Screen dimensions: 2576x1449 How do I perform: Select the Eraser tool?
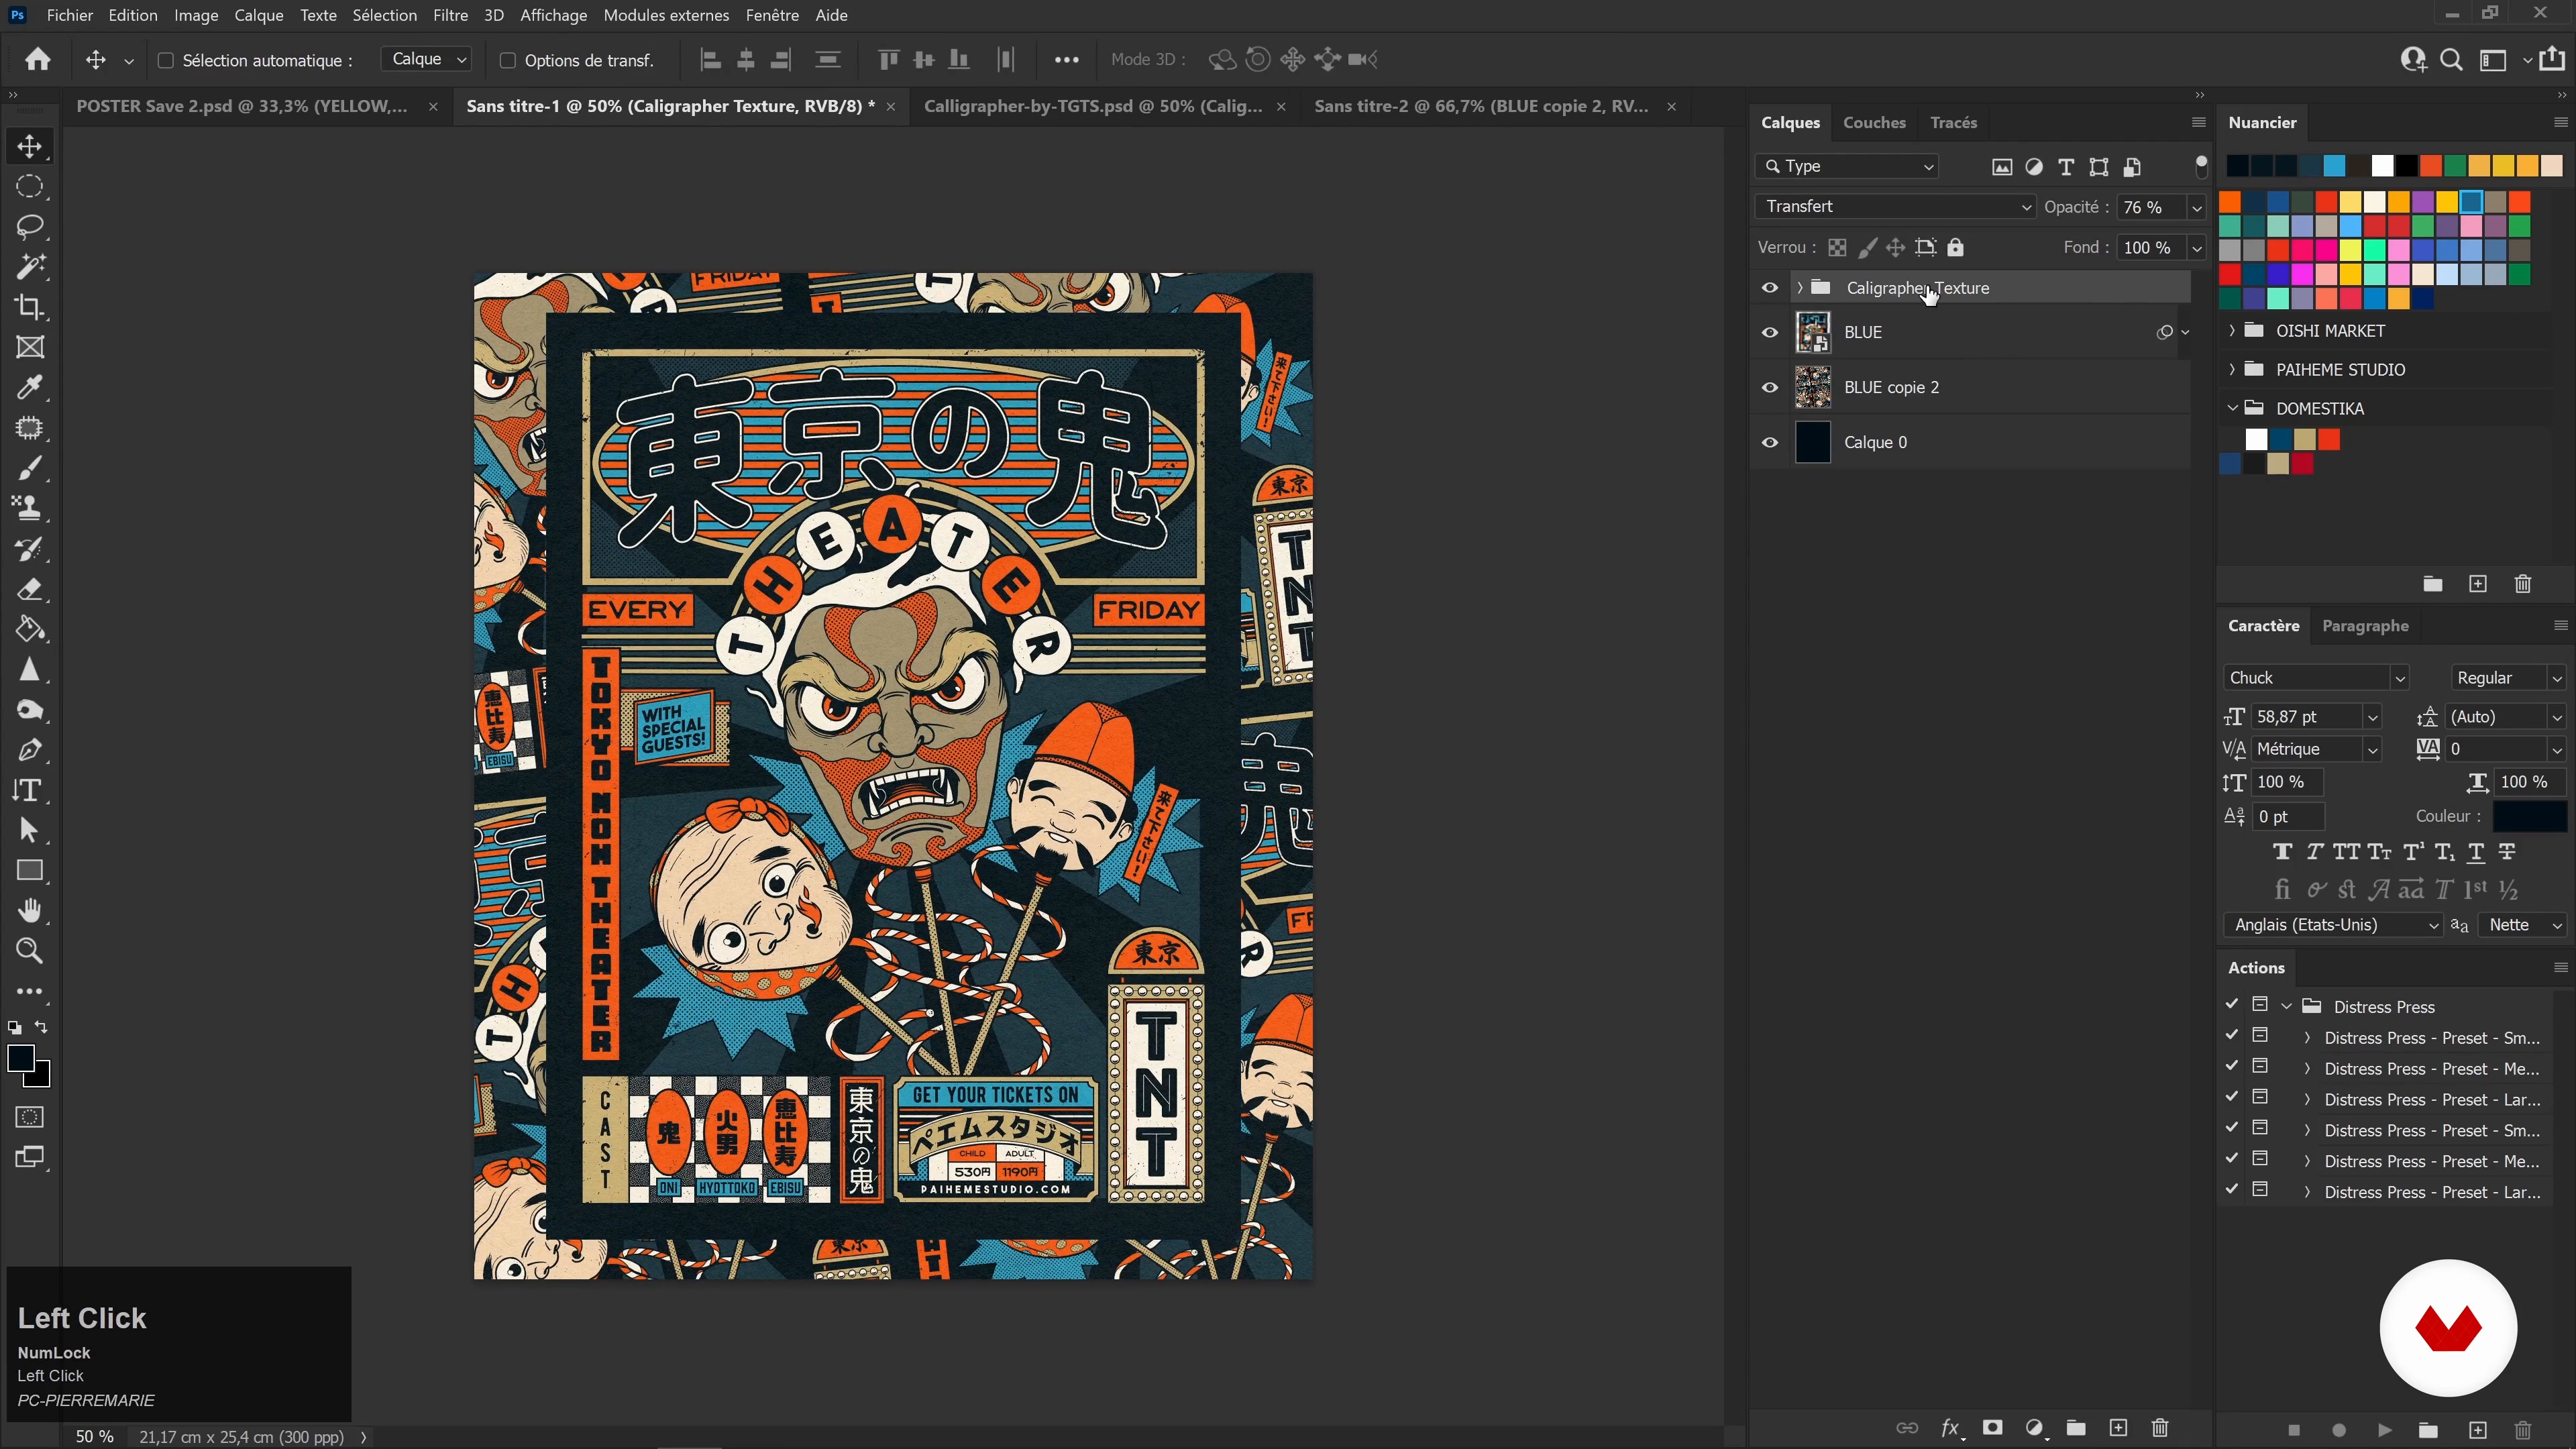point(29,589)
